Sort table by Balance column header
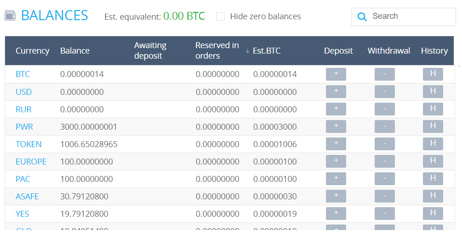The image size is (462, 236). coord(74,51)
